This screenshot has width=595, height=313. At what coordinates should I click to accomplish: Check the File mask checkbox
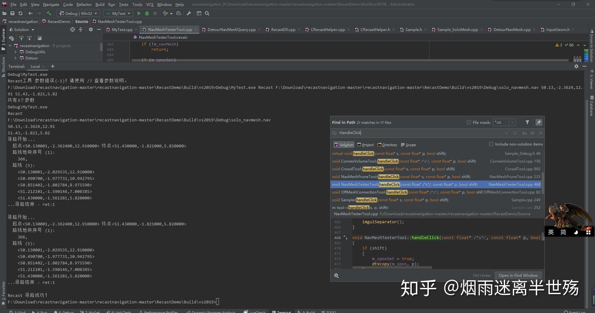pyautogui.click(x=469, y=122)
